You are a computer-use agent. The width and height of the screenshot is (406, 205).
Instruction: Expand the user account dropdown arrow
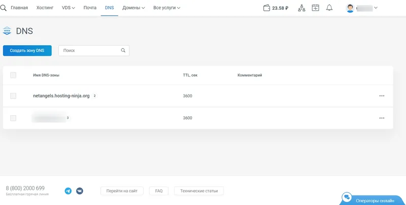[x=376, y=8]
